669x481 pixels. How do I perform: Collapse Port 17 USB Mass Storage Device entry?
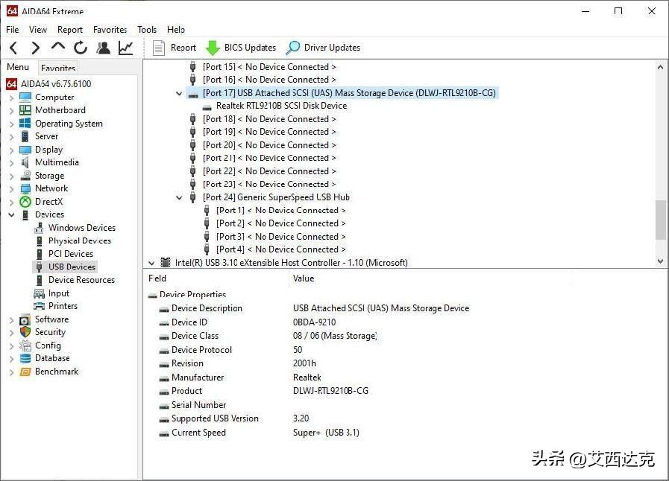178,92
